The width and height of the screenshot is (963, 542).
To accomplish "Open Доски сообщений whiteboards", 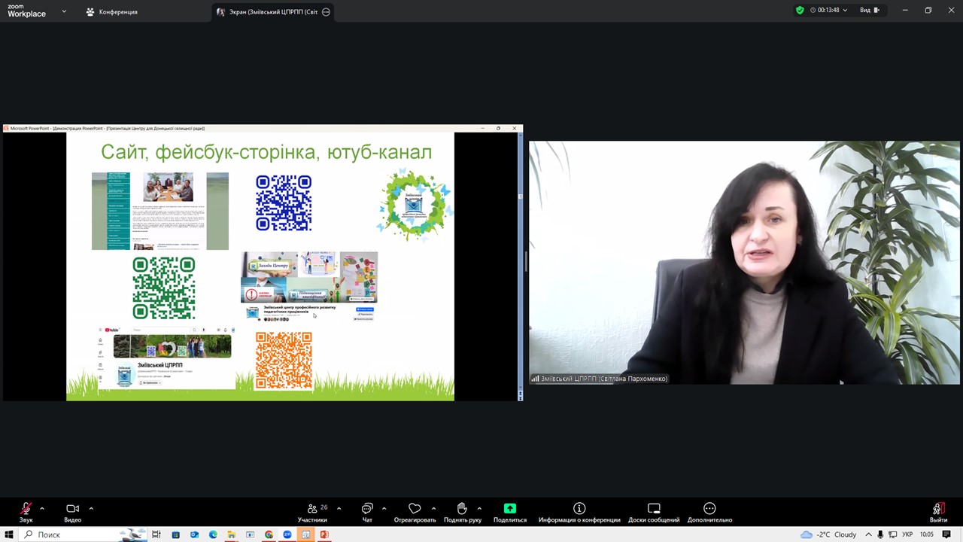I will click(x=654, y=510).
